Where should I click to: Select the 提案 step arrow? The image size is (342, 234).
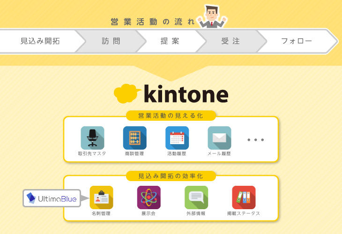pos(170,41)
